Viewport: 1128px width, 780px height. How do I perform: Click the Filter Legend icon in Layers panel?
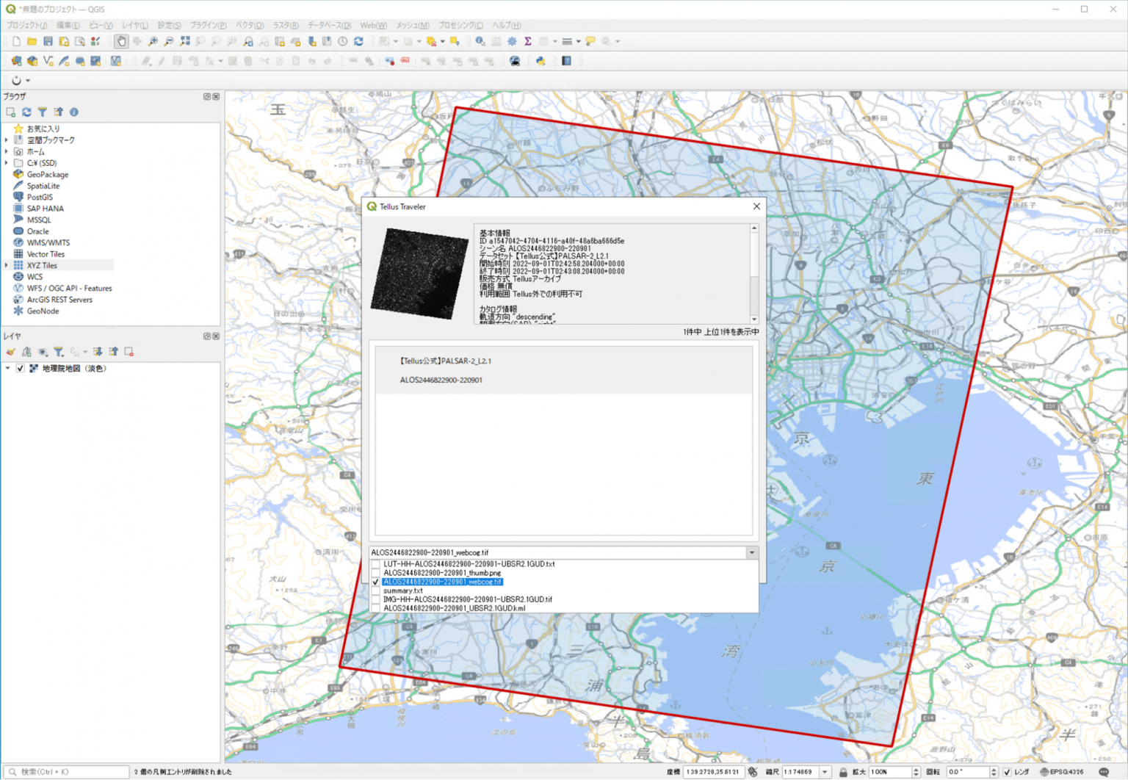pos(59,352)
